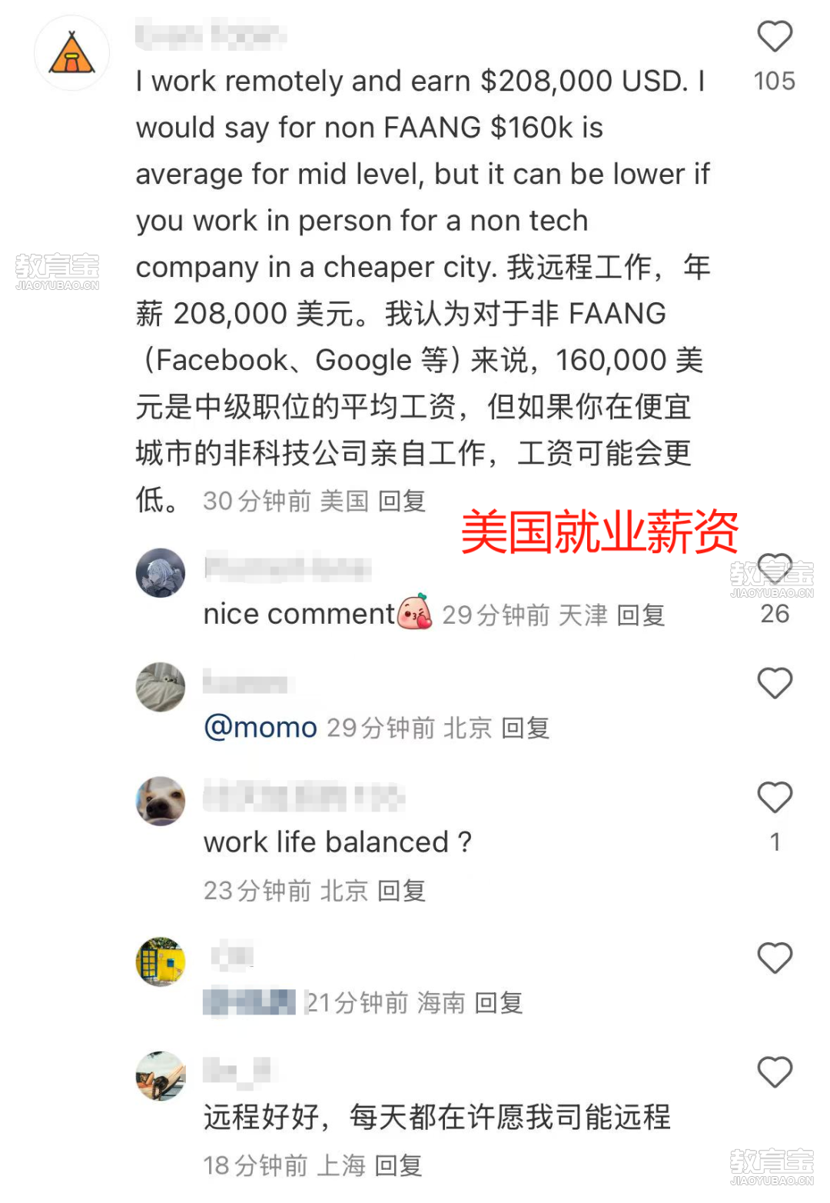Viewport: 830px width, 1203px height.
Task: Like the 'work life balanced ?' comment
Action: (775, 797)
